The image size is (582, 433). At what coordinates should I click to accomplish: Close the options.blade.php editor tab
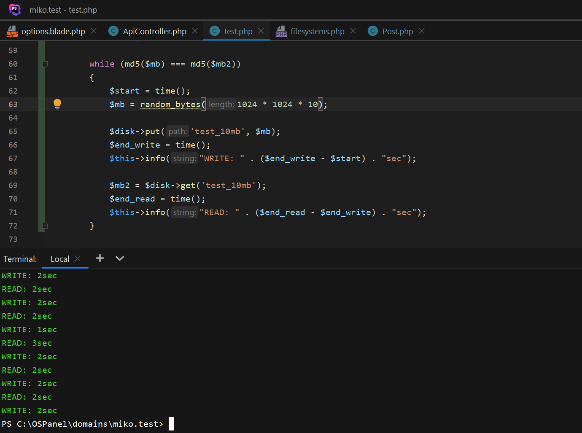[x=94, y=31]
